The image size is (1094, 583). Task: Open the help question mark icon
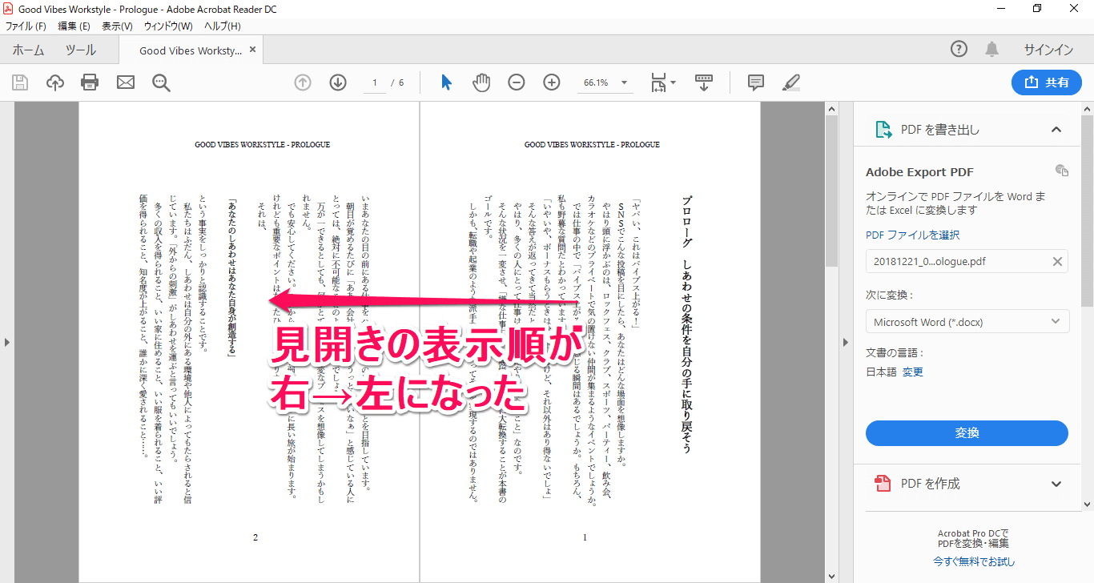(959, 50)
